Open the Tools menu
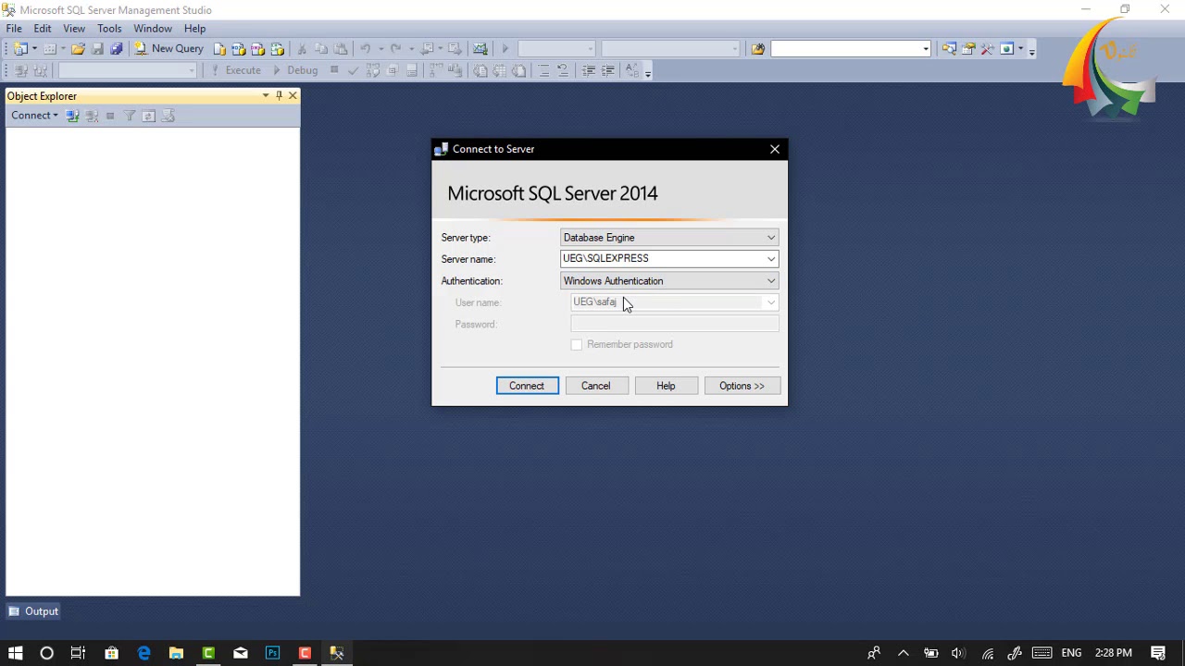The height and width of the screenshot is (666, 1185). coord(109,29)
